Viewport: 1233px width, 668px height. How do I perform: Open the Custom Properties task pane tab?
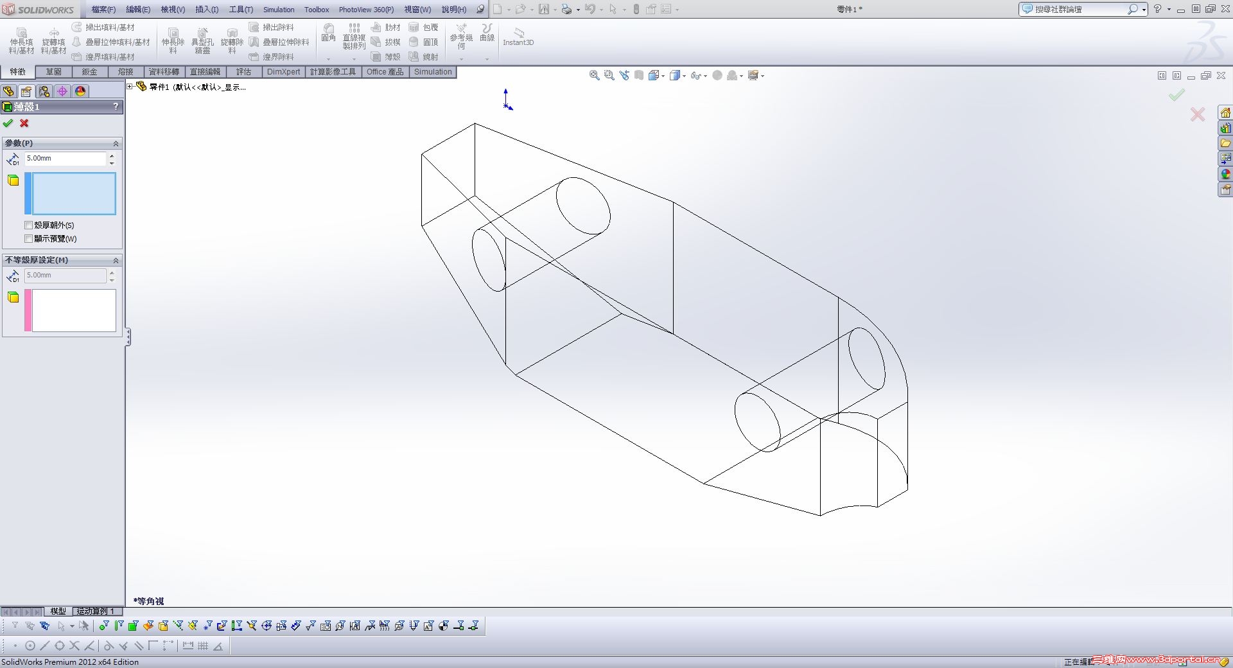point(1225,189)
